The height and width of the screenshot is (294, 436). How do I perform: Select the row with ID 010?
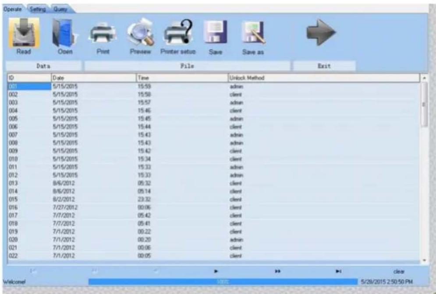coord(213,159)
